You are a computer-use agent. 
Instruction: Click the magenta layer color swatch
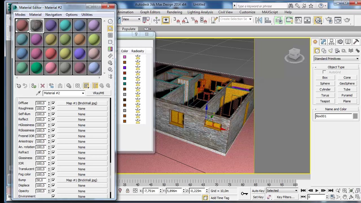[x=125, y=57]
